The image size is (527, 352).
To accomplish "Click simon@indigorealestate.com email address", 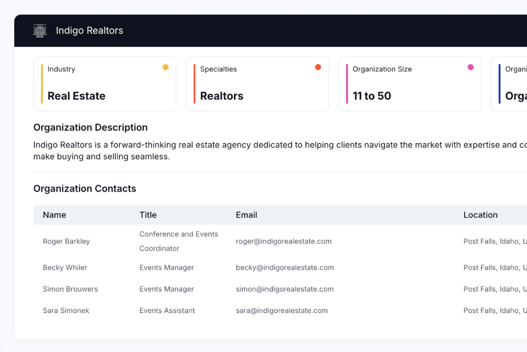I will (x=285, y=289).
